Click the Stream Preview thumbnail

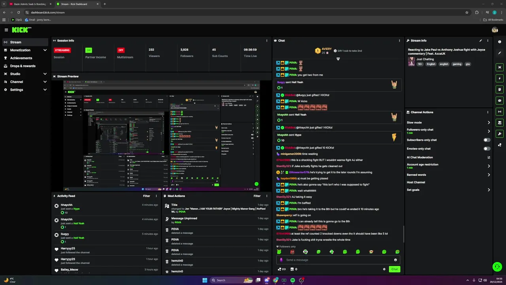[162, 135]
